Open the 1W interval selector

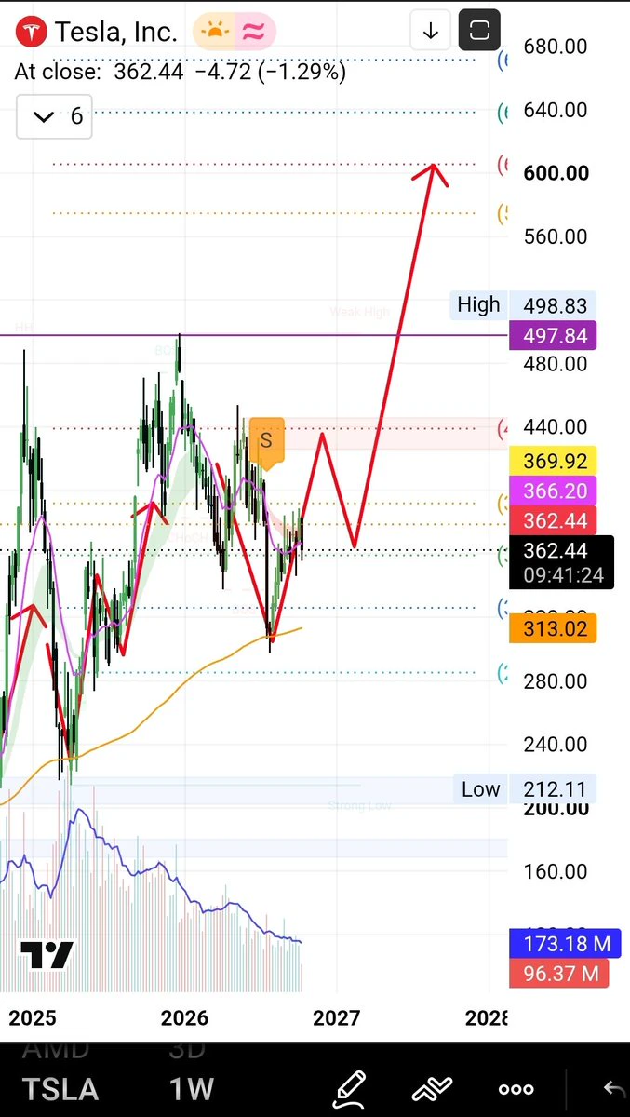(192, 1088)
